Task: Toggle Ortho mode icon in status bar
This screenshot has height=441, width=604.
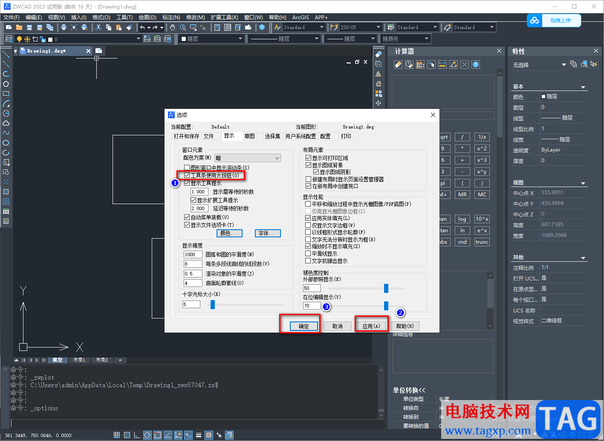Action: (137, 435)
